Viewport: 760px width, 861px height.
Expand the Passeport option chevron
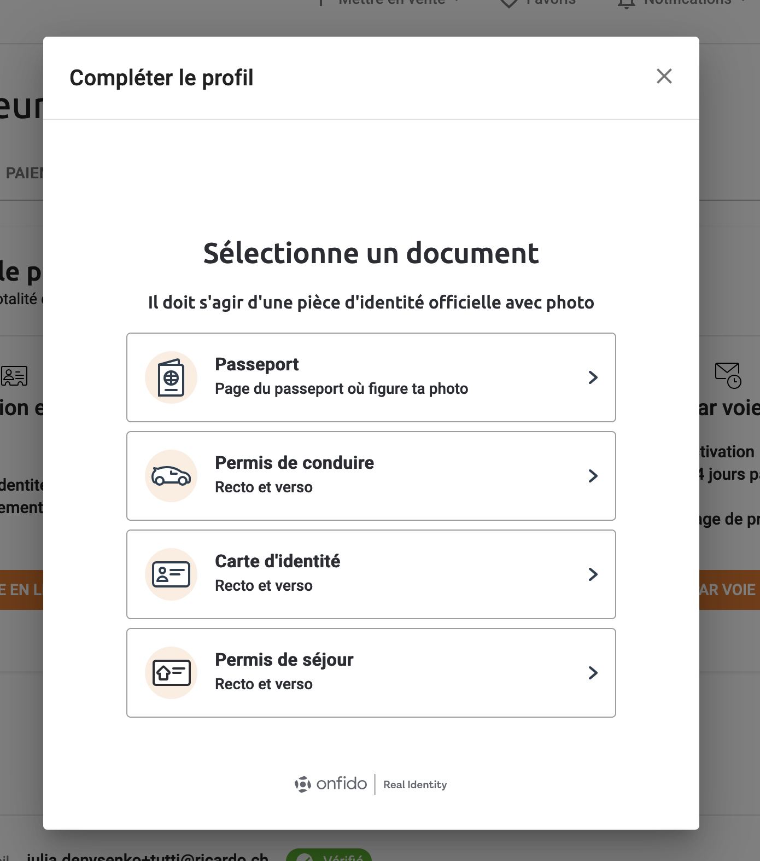click(593, 377)
